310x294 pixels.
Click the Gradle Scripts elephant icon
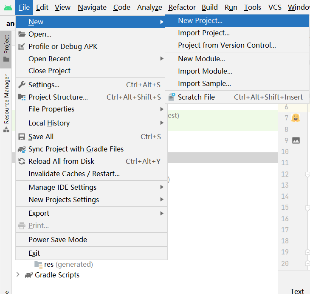pos(29,275)
